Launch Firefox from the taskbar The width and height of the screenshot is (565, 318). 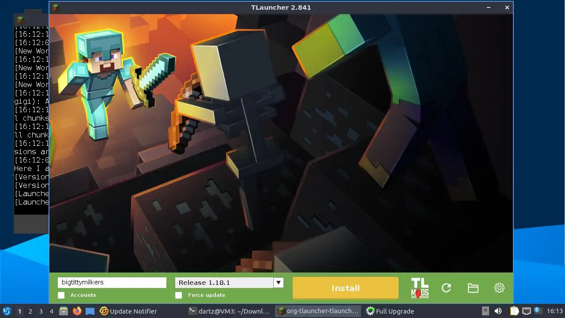(77, 311)
